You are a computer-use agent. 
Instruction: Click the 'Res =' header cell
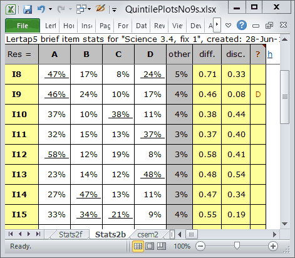click(x=22, y=54)
